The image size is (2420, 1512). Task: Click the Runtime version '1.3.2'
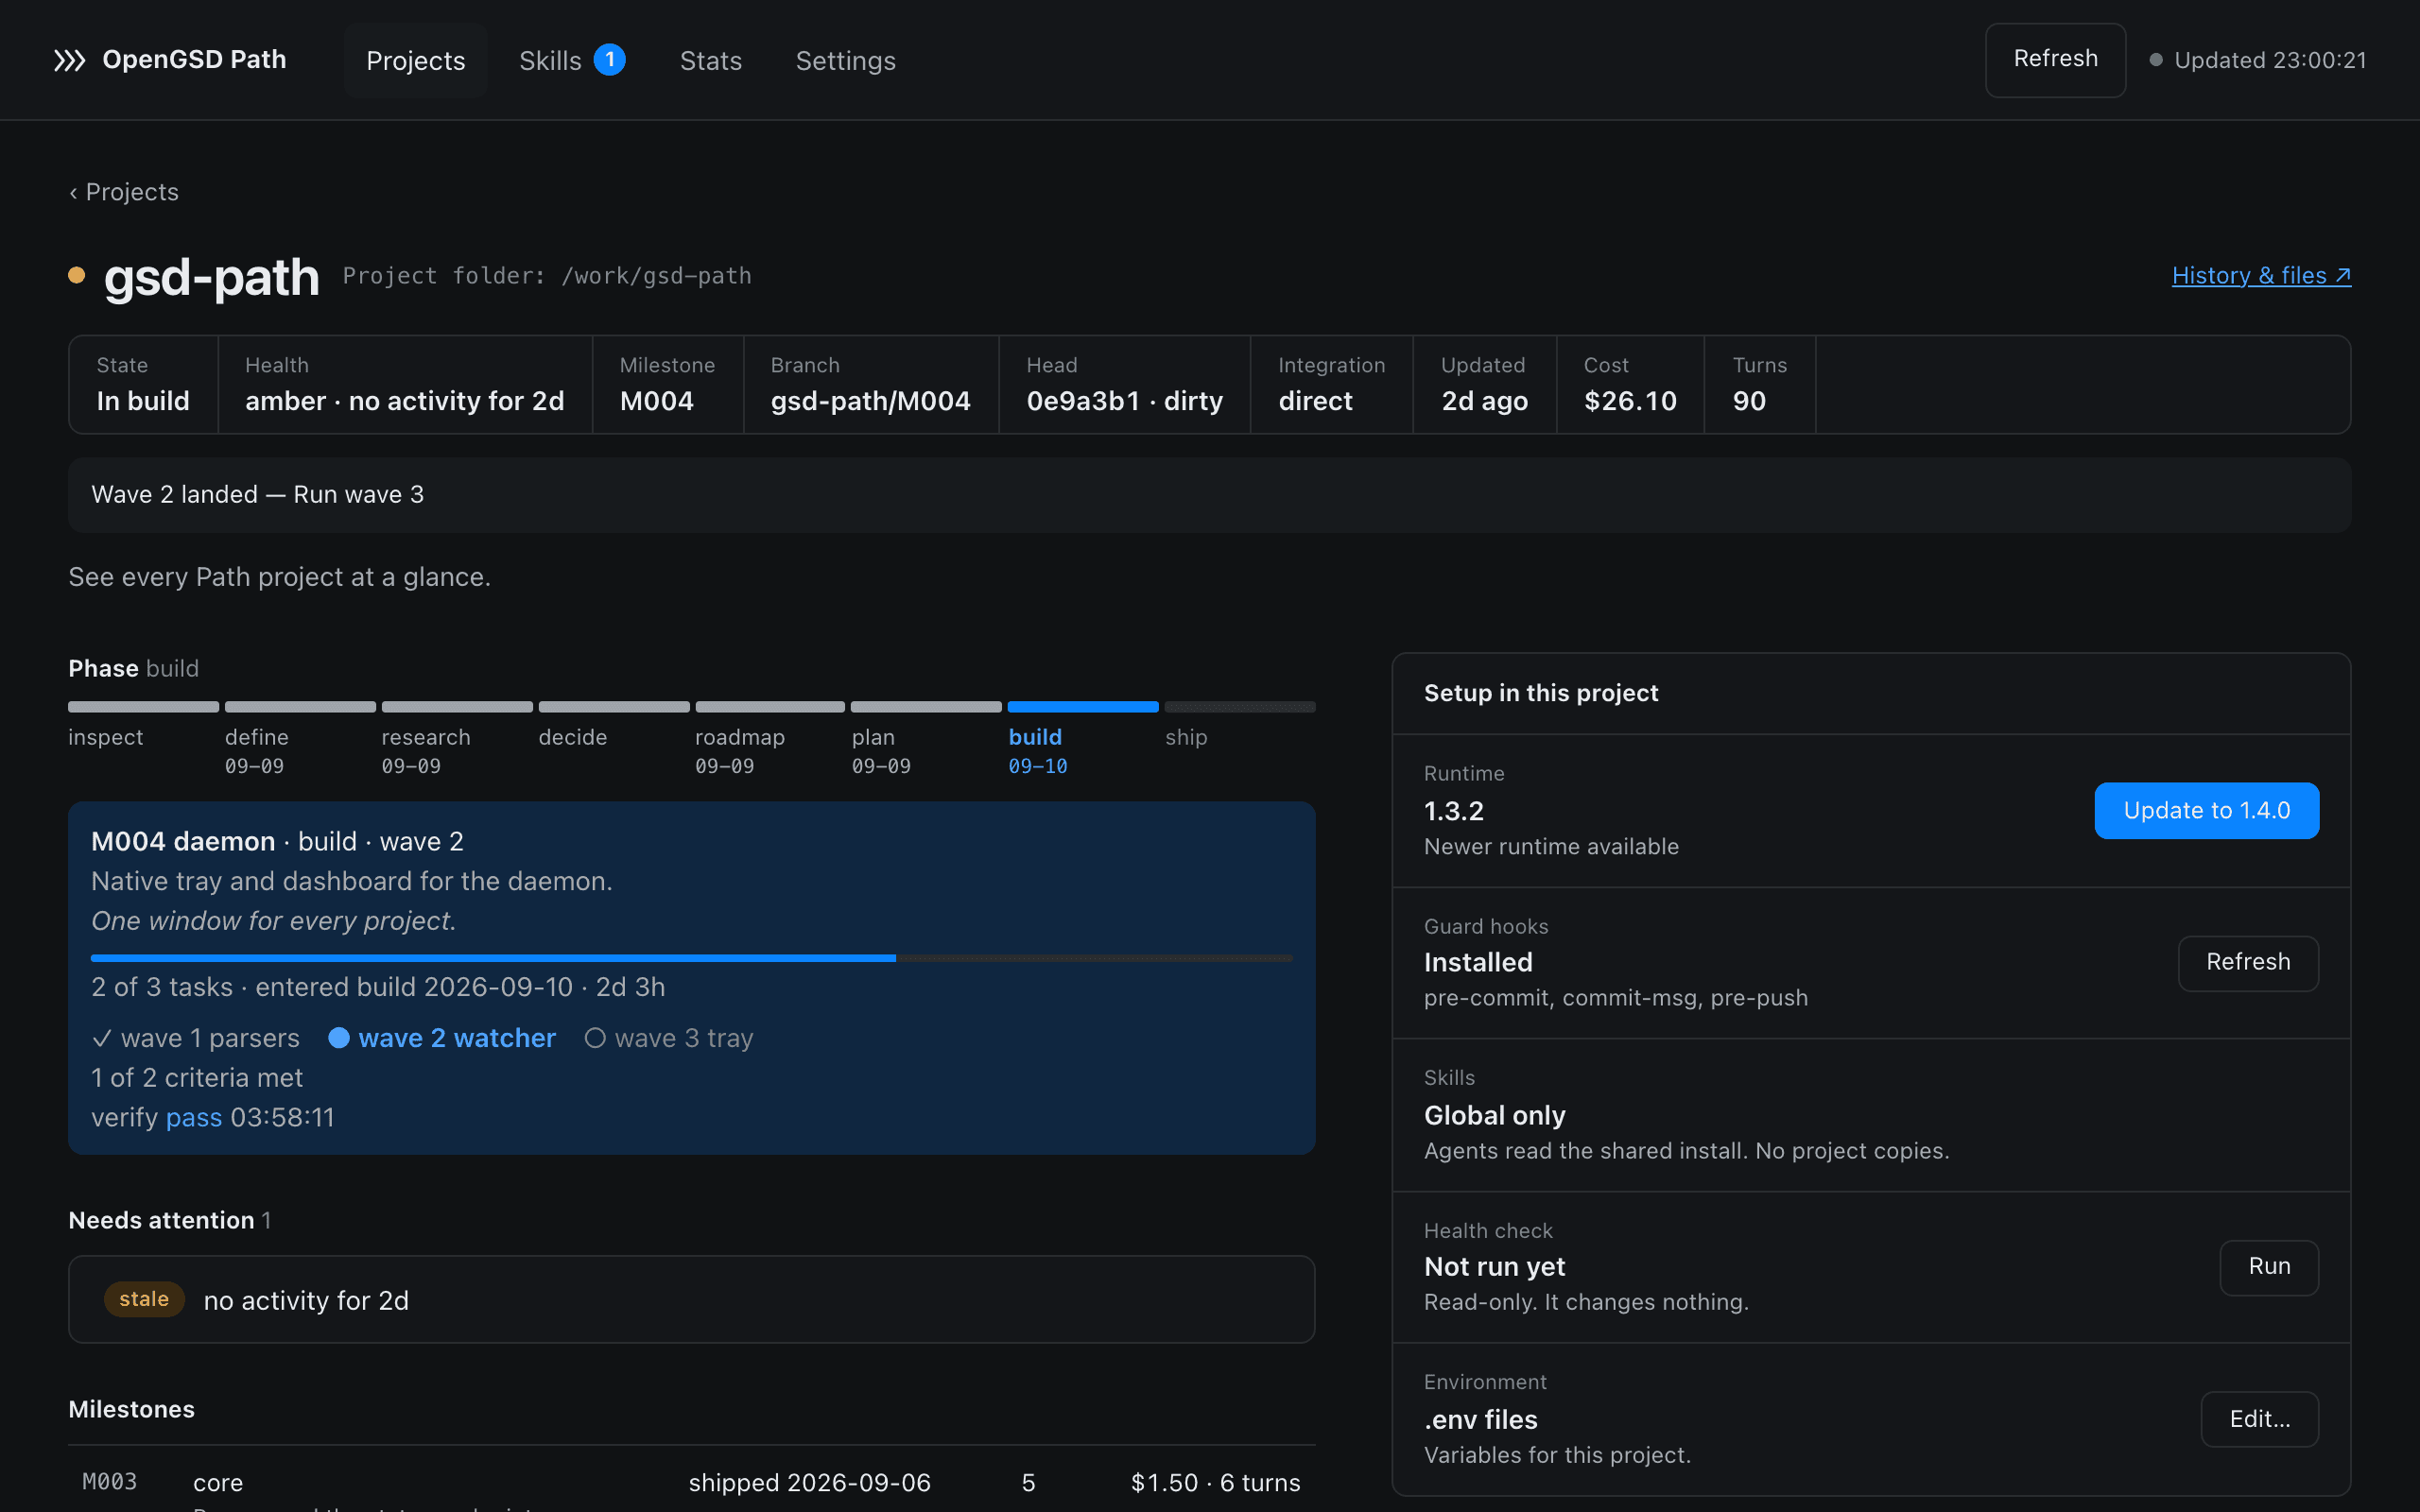click(1454, 811)
